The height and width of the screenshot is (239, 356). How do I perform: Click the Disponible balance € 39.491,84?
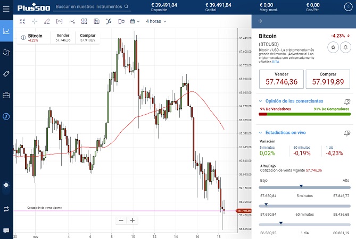coord(164,5)
